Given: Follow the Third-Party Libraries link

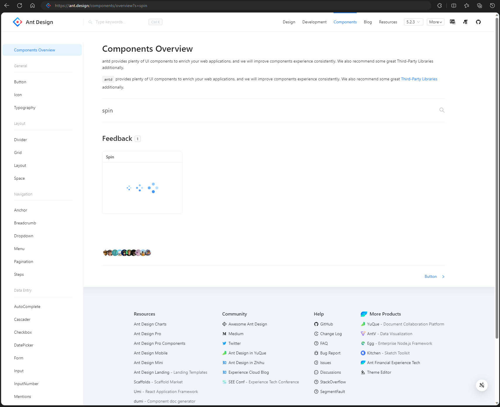Looking at the screenshot, I should 419,79.
